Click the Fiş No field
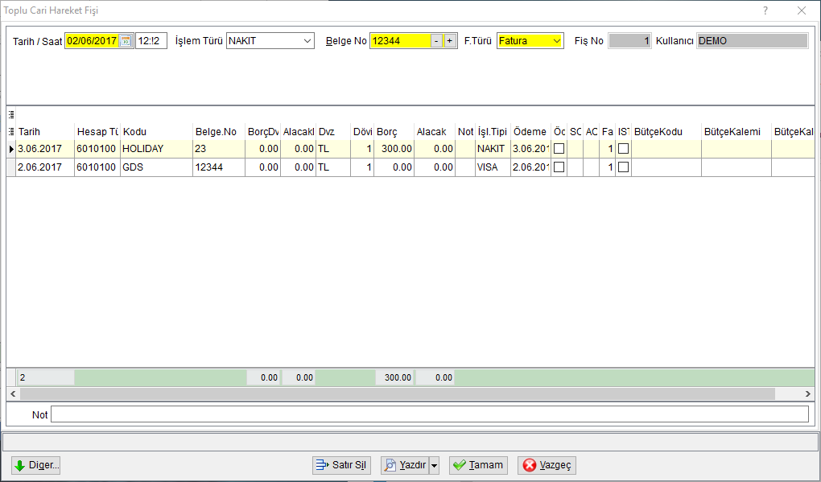This screenshot has width=821, height=482. (629, 41)
